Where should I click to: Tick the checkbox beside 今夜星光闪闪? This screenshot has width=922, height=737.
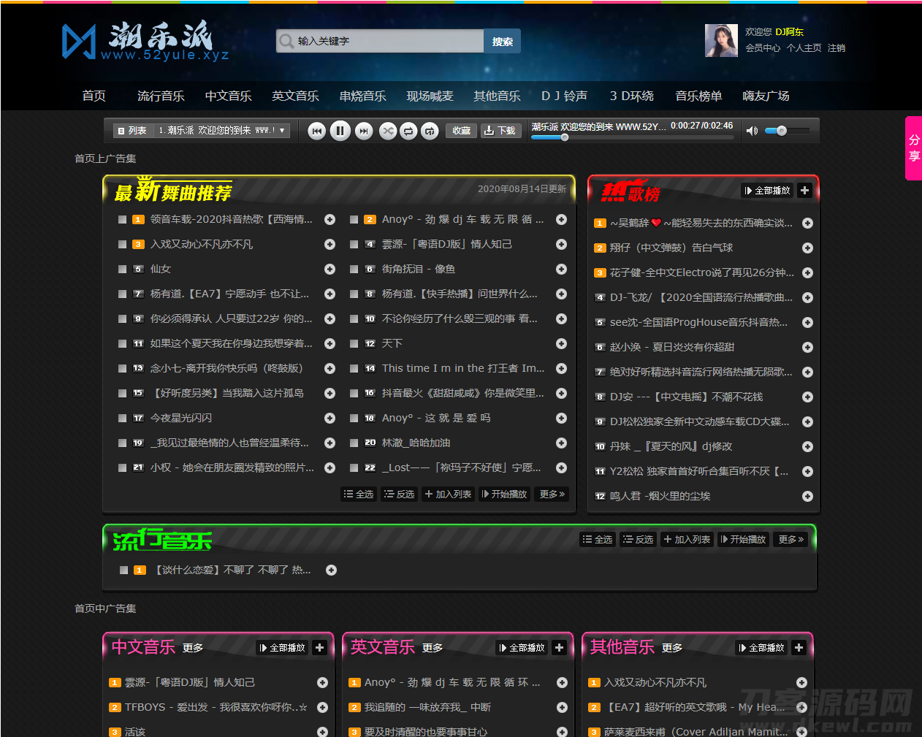[x=122, y=418]
